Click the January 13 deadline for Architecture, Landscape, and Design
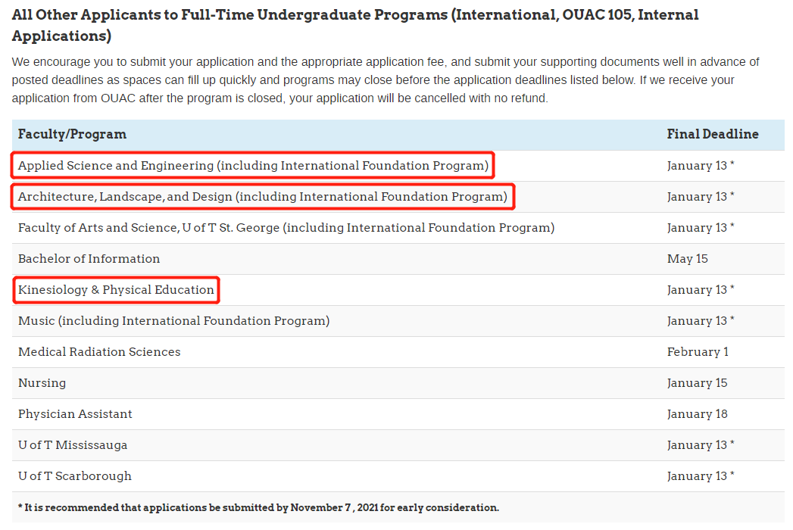Screen dimensions: 793x530 (x=701, y=196)
